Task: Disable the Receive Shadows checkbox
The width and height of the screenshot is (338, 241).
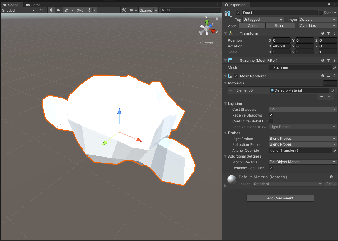Action: tap(271, 115)
